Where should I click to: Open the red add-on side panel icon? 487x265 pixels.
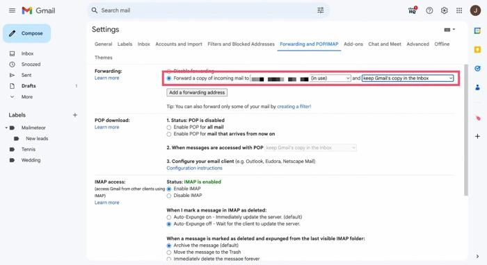click(x=478, y=118)
